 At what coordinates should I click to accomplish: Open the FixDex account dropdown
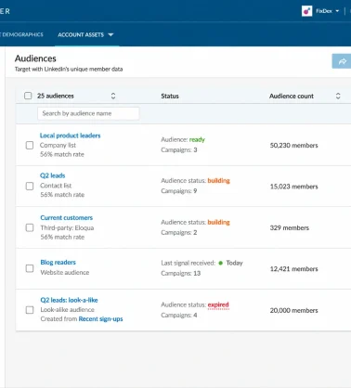tap(328, 11)
